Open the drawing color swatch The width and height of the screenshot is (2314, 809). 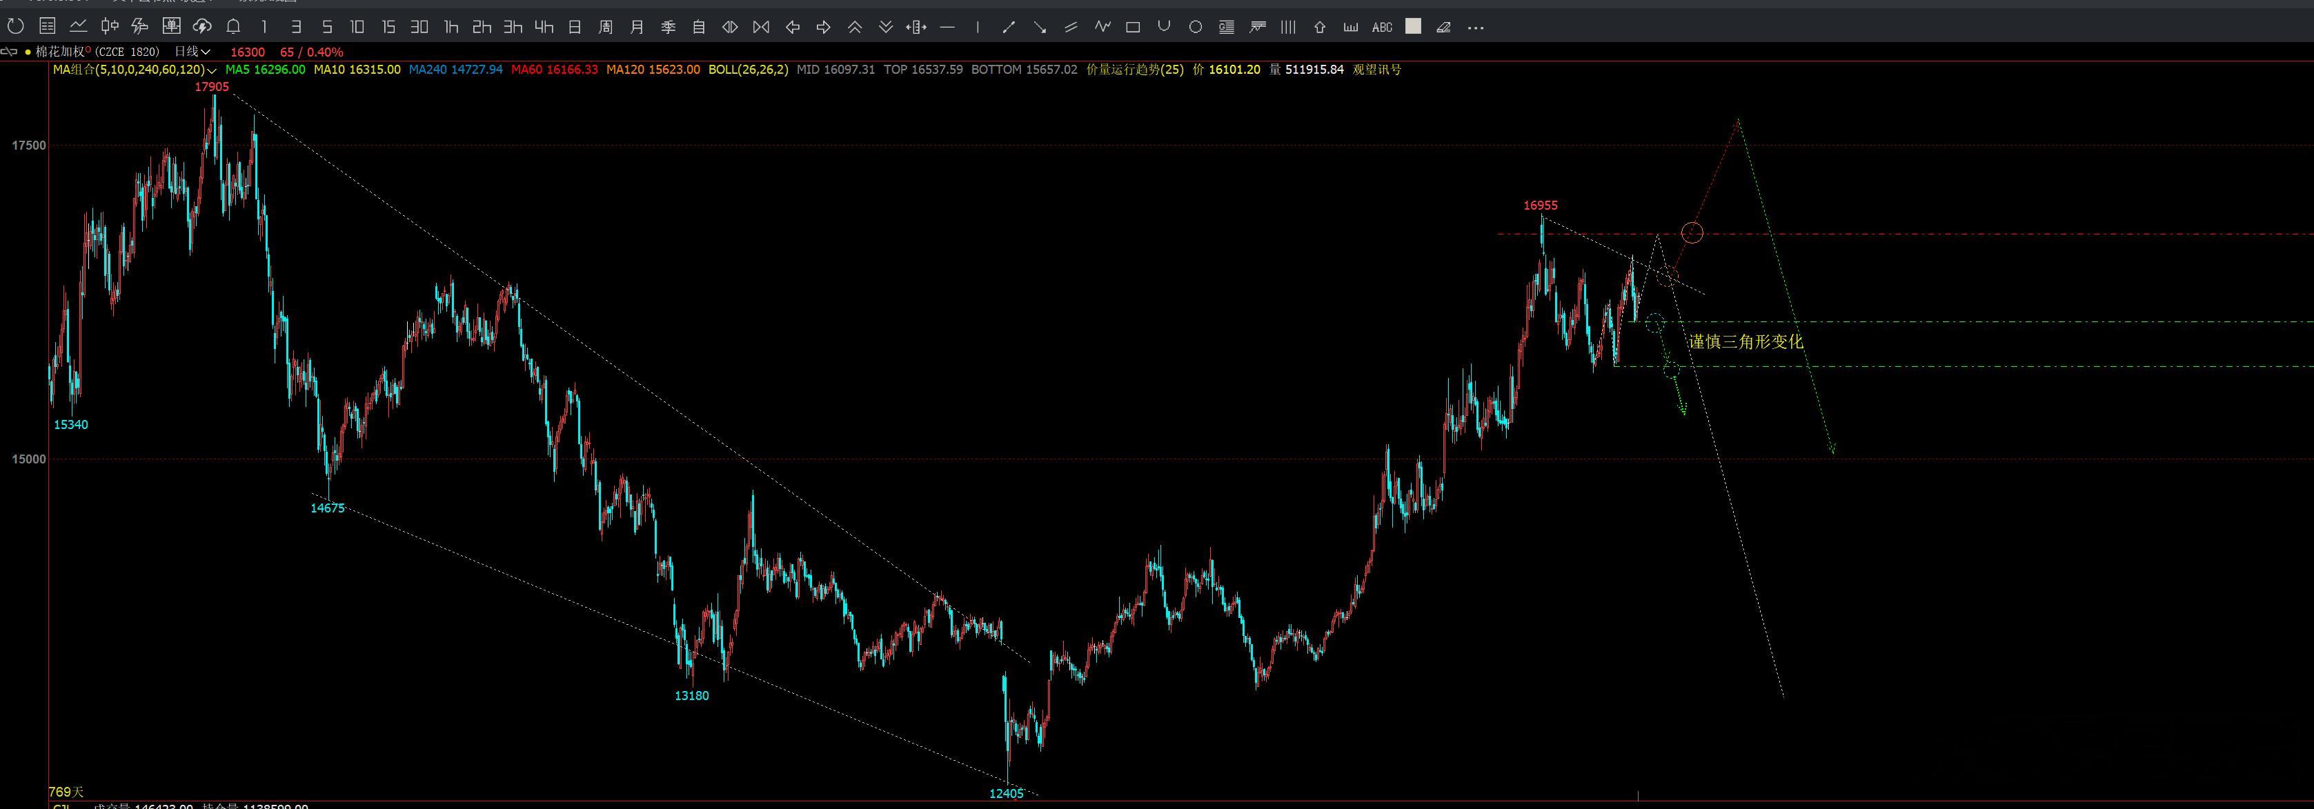1413,27
